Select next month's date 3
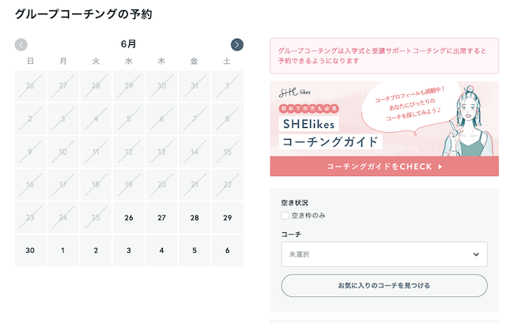 pyautogui.click(x=129, y=250)
